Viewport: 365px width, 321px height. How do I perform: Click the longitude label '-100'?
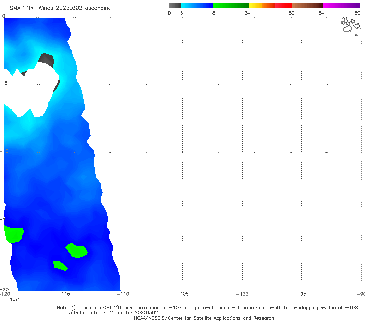point(242,294)
